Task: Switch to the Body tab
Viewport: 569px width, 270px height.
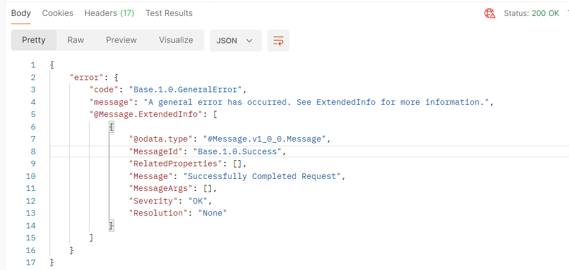Action: (21, 13)
